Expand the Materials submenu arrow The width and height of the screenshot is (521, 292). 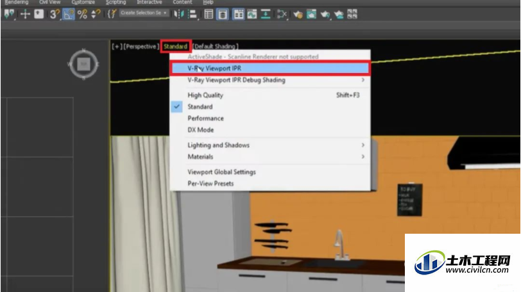pos(363,156)
